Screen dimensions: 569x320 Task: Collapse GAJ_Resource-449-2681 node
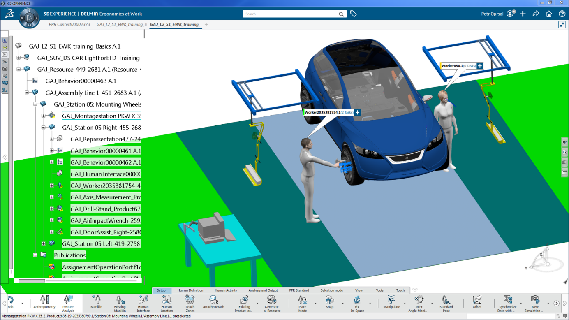[19, 70]
